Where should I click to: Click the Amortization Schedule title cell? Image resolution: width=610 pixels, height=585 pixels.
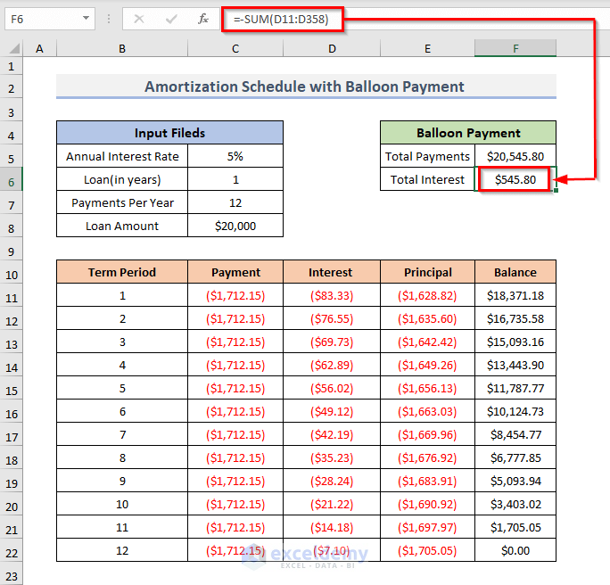coord(305,87)
